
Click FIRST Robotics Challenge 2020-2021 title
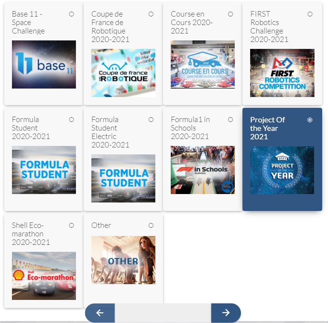[x=269, y=27]
